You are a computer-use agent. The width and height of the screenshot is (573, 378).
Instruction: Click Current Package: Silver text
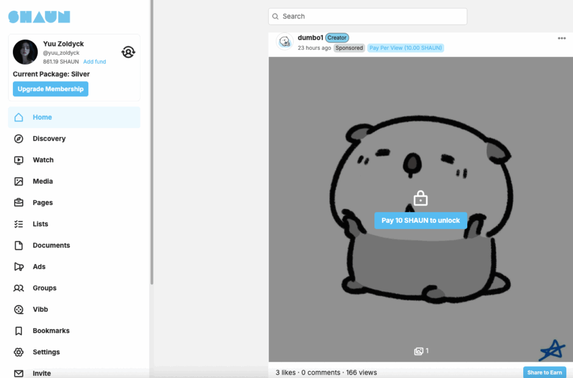(x=51, y=74)
